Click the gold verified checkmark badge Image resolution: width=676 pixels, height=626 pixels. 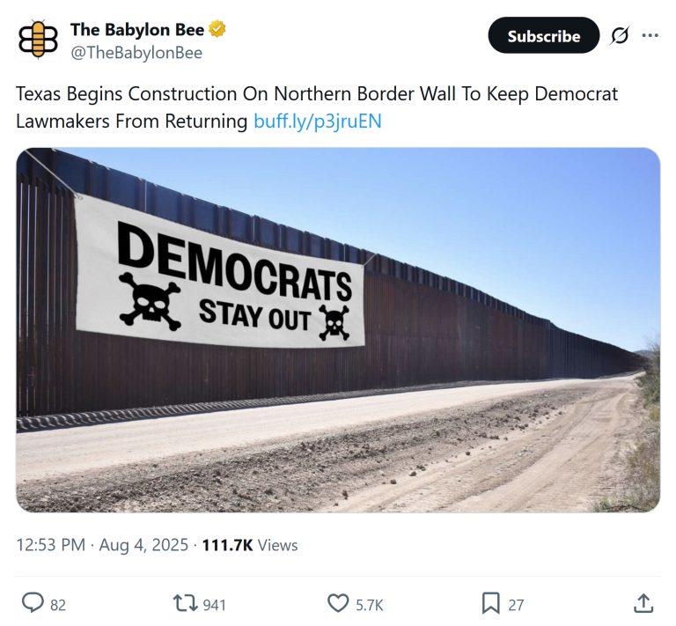click(217, 29)
